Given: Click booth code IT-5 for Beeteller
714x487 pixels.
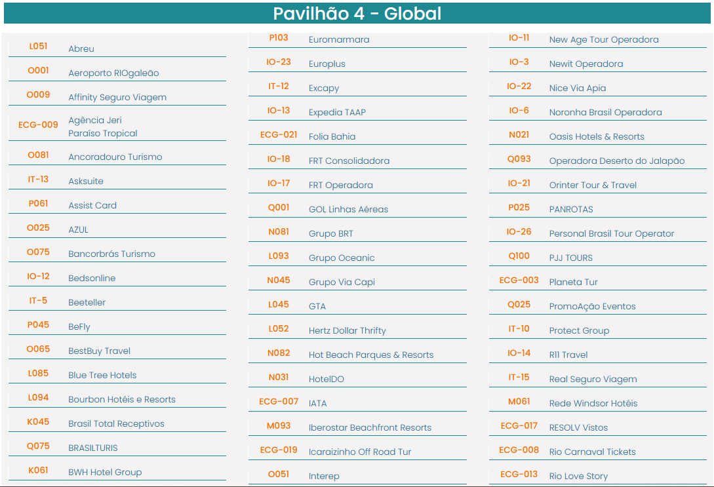Looking at the screenshot, I should (38, 300).
